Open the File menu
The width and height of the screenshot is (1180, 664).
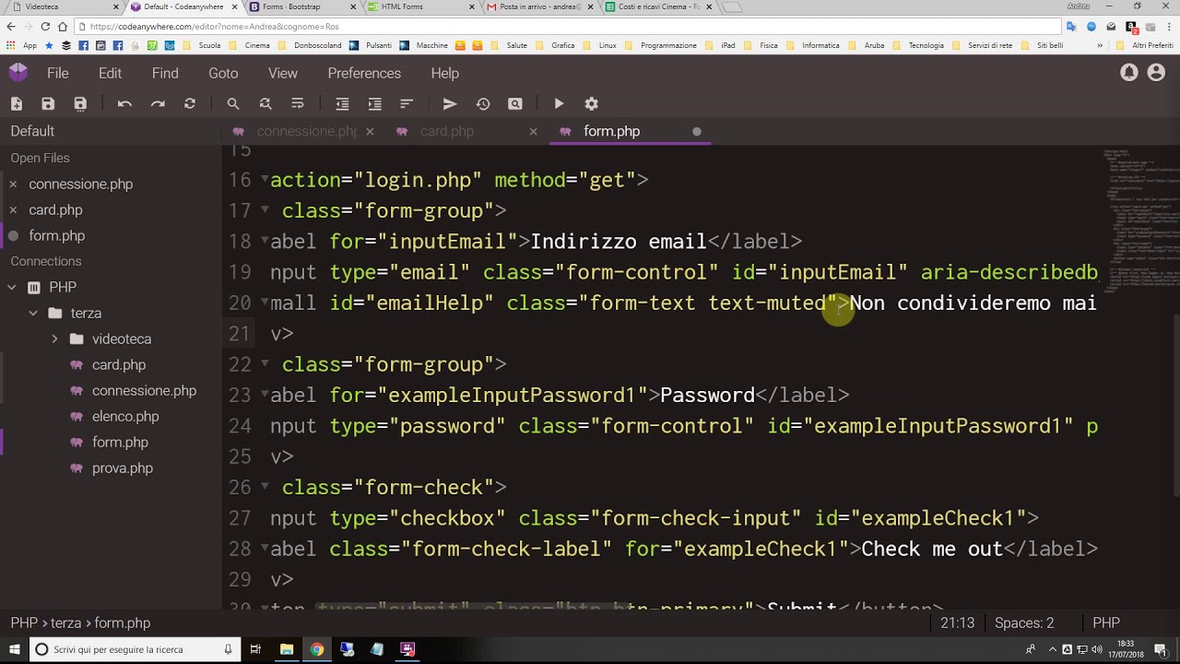coord(58,73)
